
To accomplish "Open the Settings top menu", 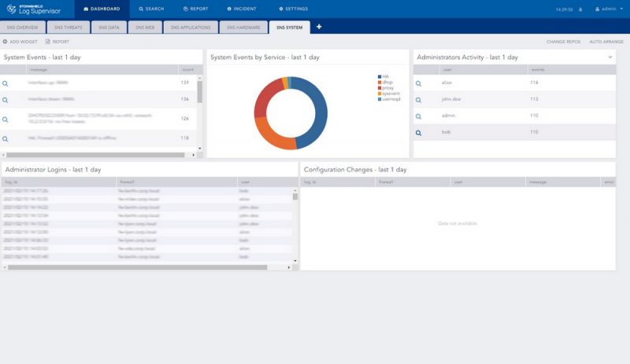I will click(x=293, y=9).
